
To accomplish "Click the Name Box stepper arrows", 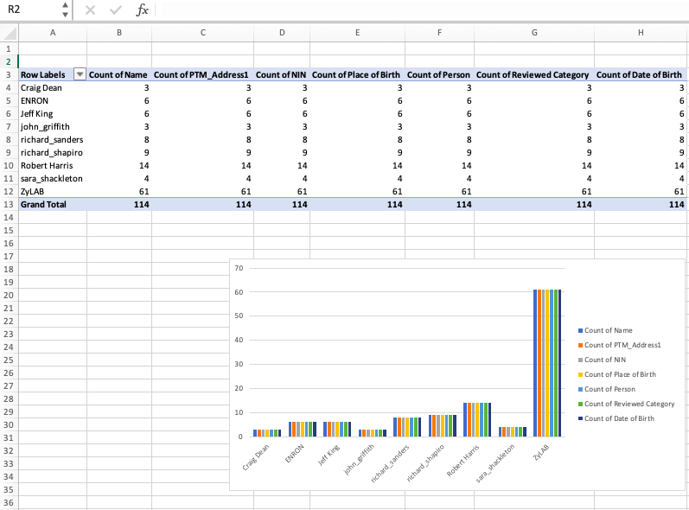I will pyautogui.click(x=65, y=10).
